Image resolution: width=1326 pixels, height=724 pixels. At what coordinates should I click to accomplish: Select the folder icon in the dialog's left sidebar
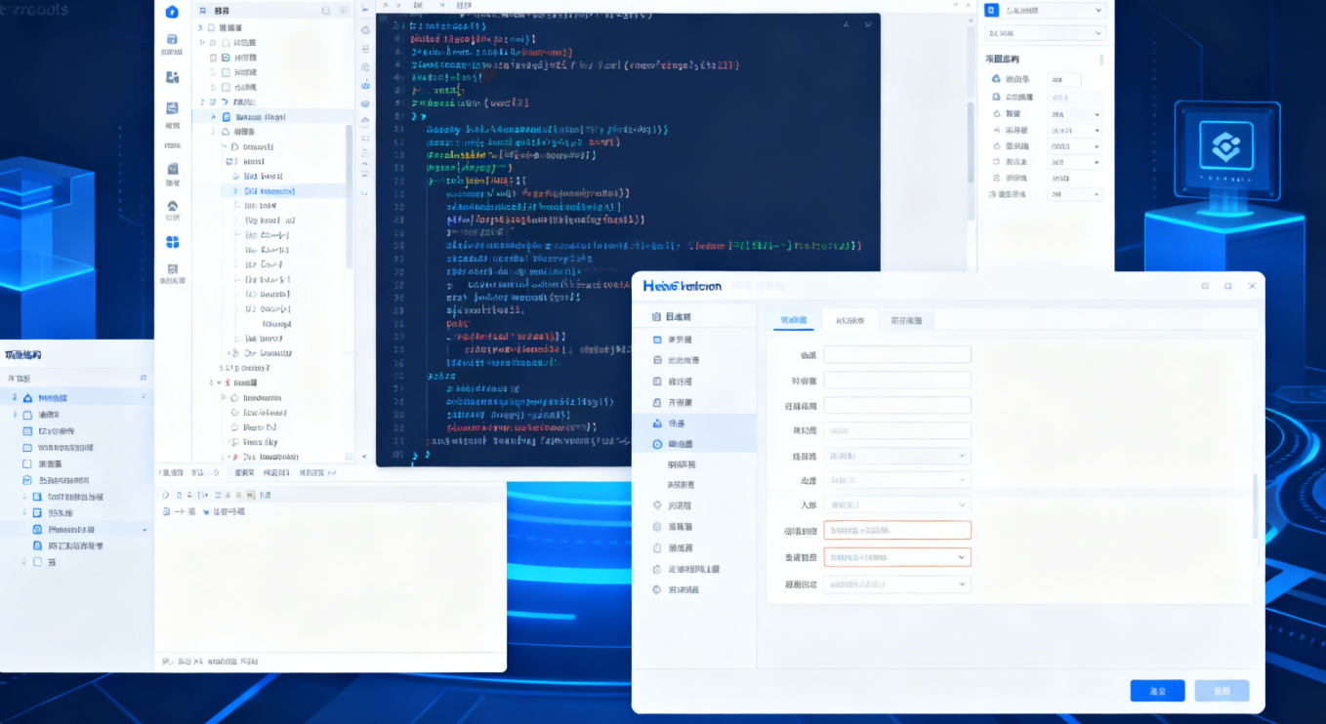[656, 316]
